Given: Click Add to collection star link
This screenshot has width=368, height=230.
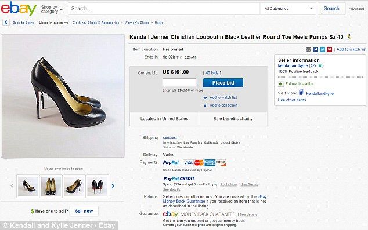Looking at the screenshot, I should tap(221, 105).
